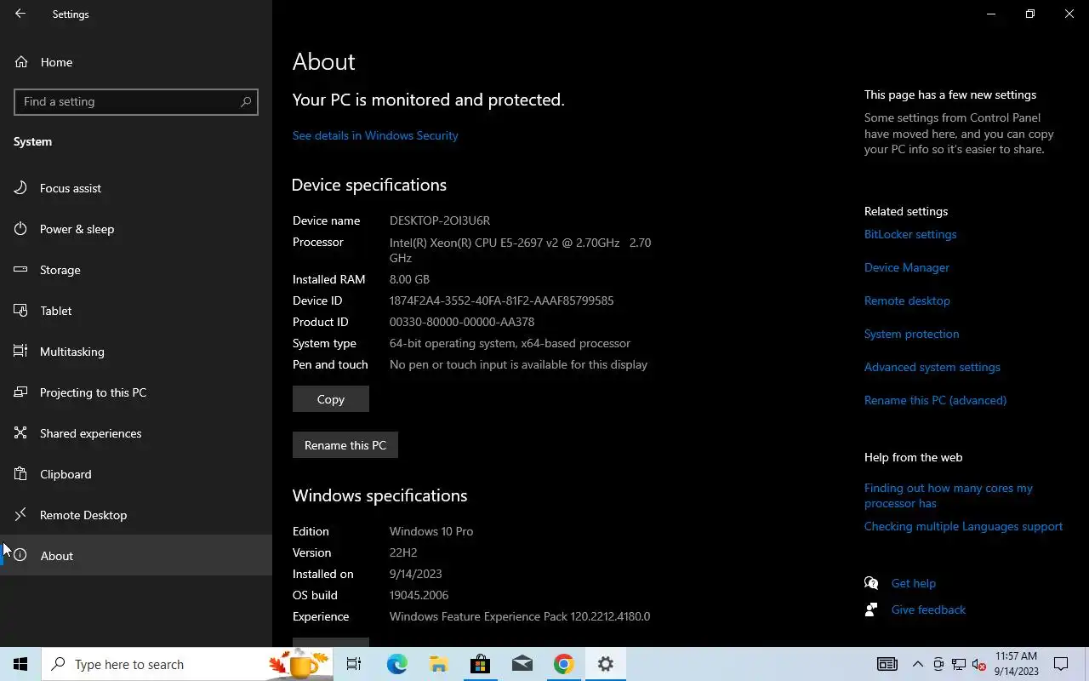Click the Windows 10 Pro edition text
1089x681 pixels.
[x=431, y=531]
